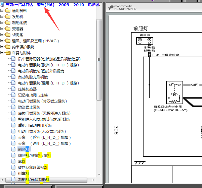Click the 转向系 folder icon

(8, 35)
